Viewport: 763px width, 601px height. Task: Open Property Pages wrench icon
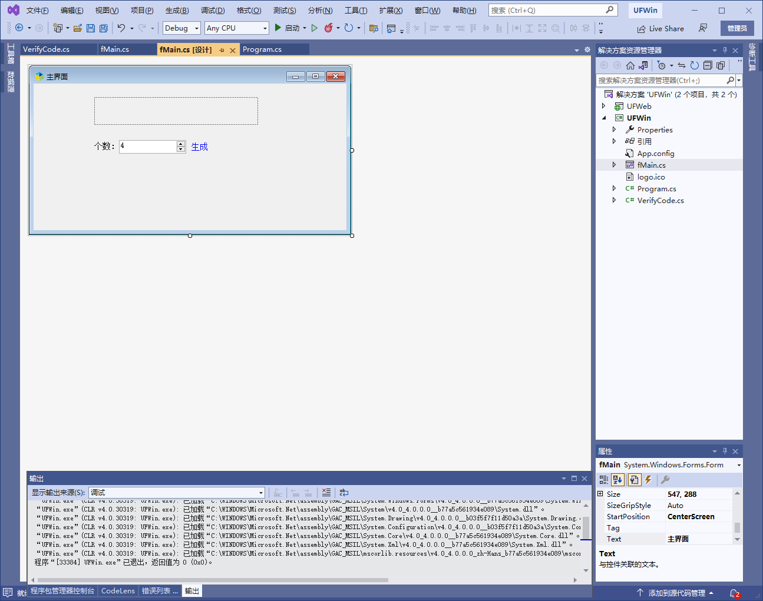click(x=665, y=480)
